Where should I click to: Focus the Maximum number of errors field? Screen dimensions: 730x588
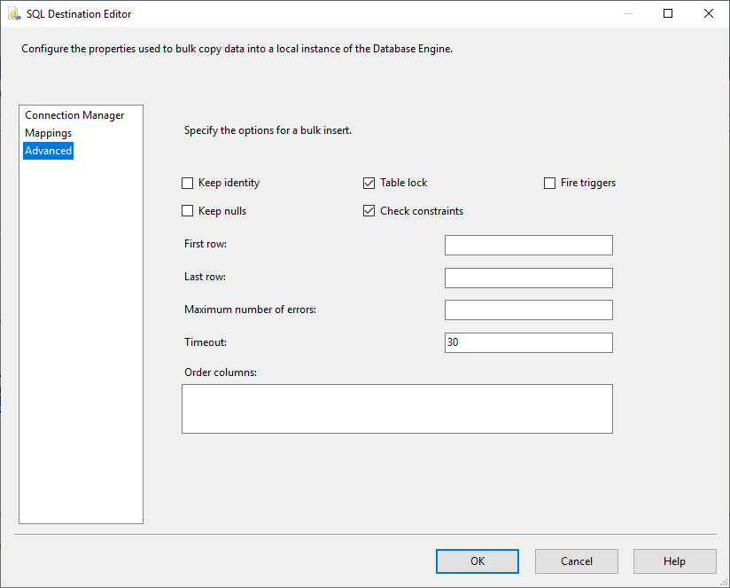click(x=528, y=310)
